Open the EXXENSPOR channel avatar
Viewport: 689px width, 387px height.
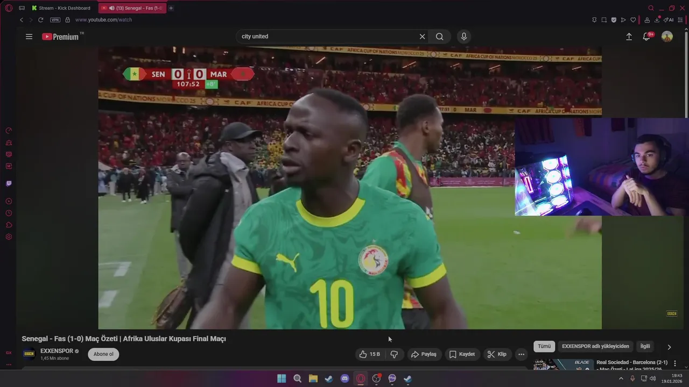(29, 354)
